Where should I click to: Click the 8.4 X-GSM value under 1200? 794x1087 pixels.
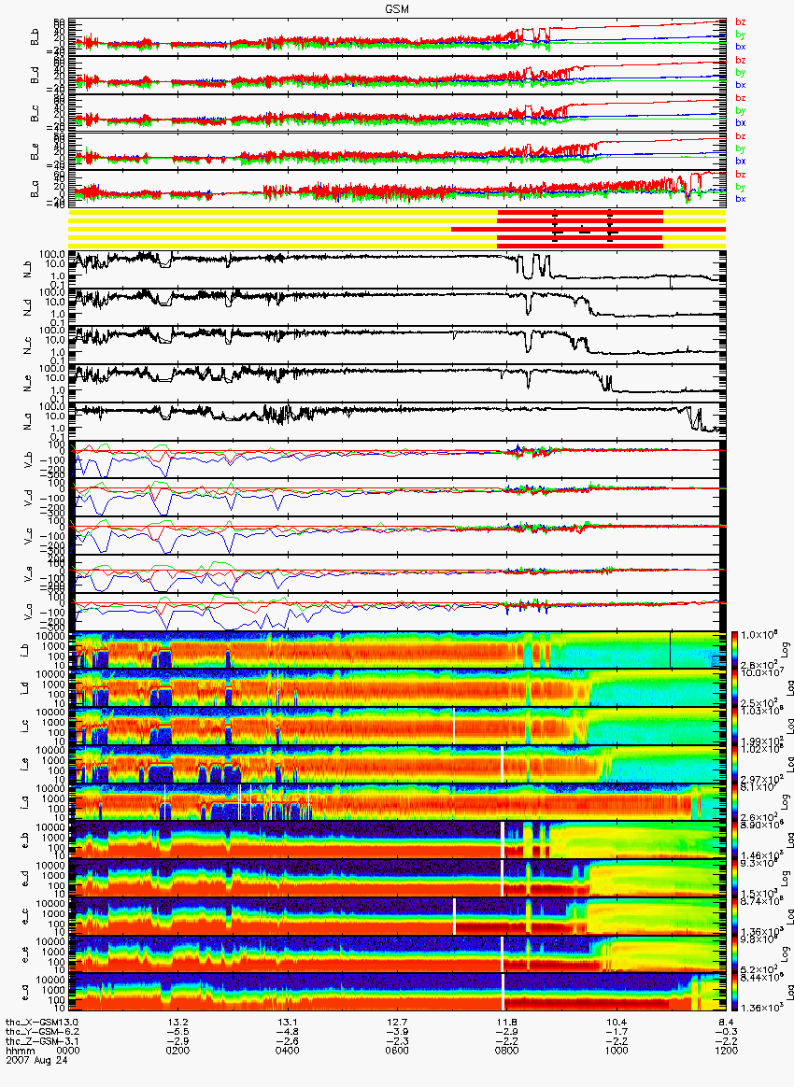(x=726, y=1022)
